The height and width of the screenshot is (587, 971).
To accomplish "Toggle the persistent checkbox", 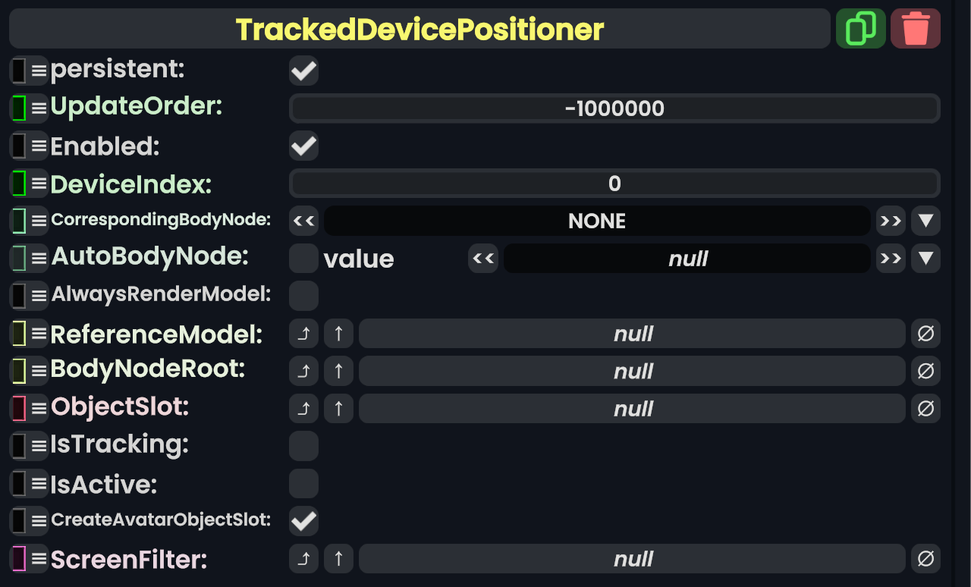I will [303, 71].
